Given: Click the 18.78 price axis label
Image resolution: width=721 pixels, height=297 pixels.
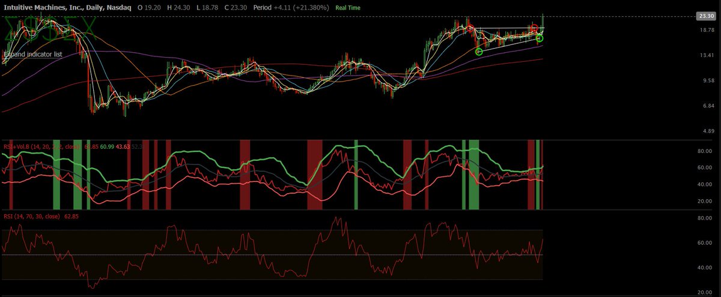Looking at the screenshot, I should 706,30.
